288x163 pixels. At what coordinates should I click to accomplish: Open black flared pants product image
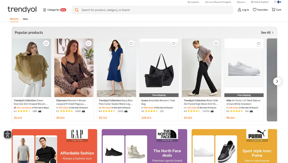202,68
